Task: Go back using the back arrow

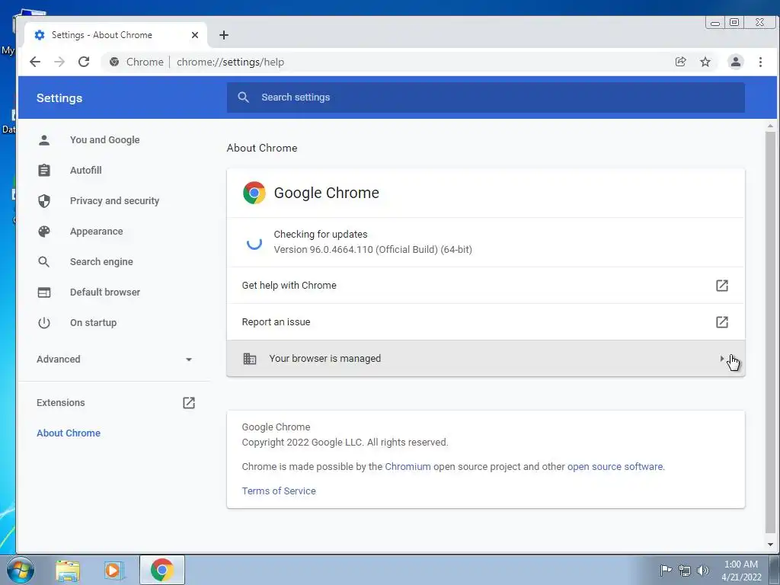Action: click(x=35, y=62)
